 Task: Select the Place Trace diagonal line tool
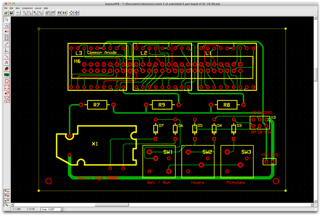(x=7, y=44)
